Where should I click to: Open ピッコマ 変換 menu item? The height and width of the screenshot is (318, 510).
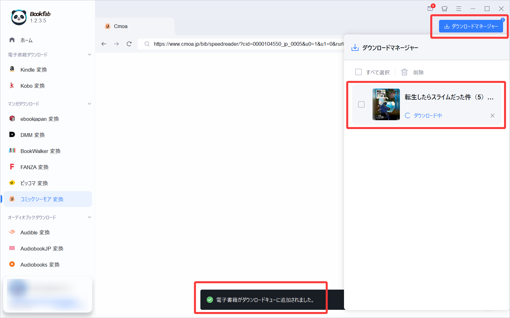coord(47,183)
